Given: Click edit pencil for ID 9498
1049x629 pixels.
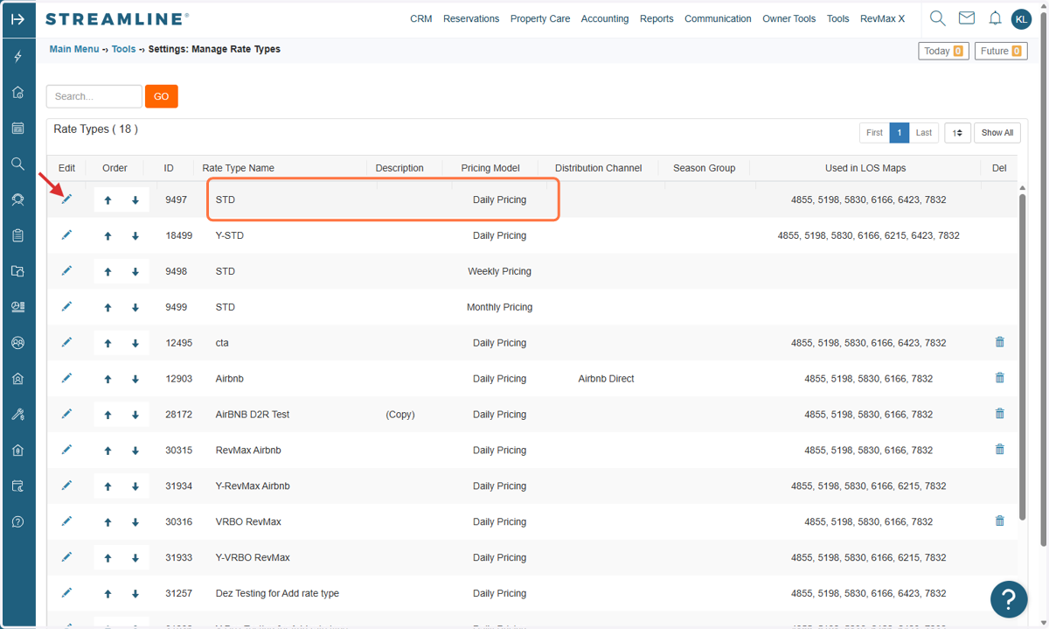Looking at the screenshot, I should click(66, 270).
